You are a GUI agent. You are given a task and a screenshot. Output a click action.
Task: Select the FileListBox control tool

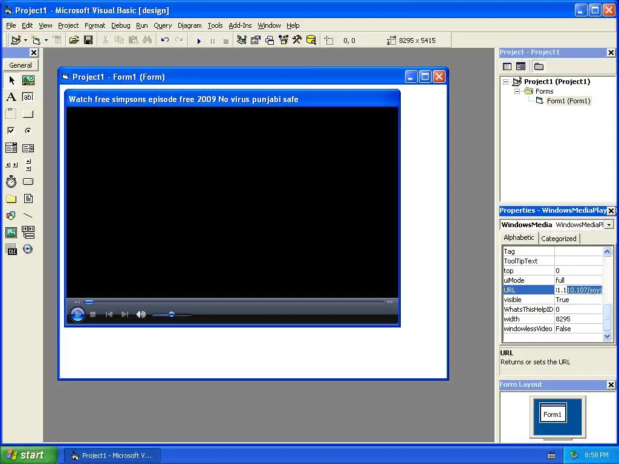pos(28,198)
